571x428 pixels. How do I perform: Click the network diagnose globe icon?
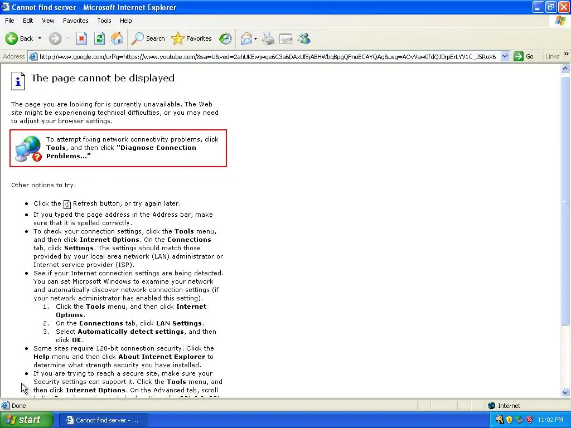point(28,148)
